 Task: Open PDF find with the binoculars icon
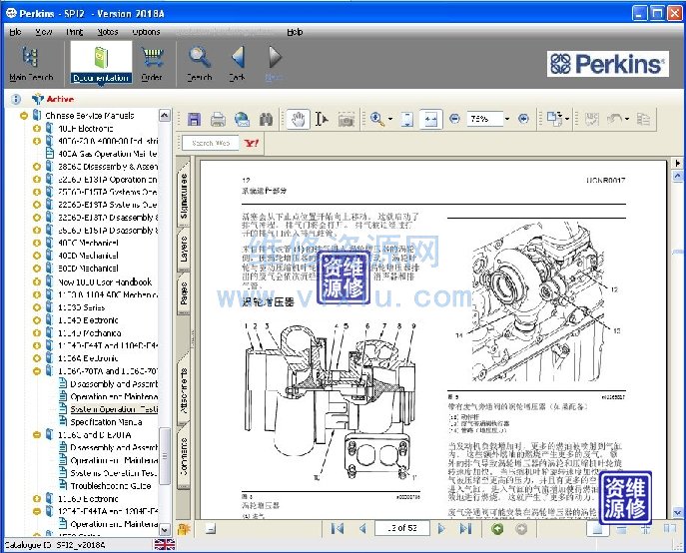coord(266,119)
